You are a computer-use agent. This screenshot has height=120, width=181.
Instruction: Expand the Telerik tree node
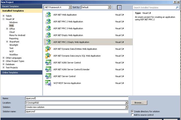(x=3, y=16)
